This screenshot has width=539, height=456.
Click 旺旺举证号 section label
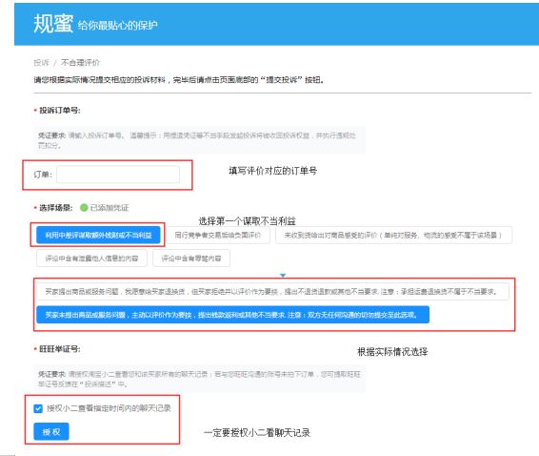pyautogui.click(x=60, y=349)
